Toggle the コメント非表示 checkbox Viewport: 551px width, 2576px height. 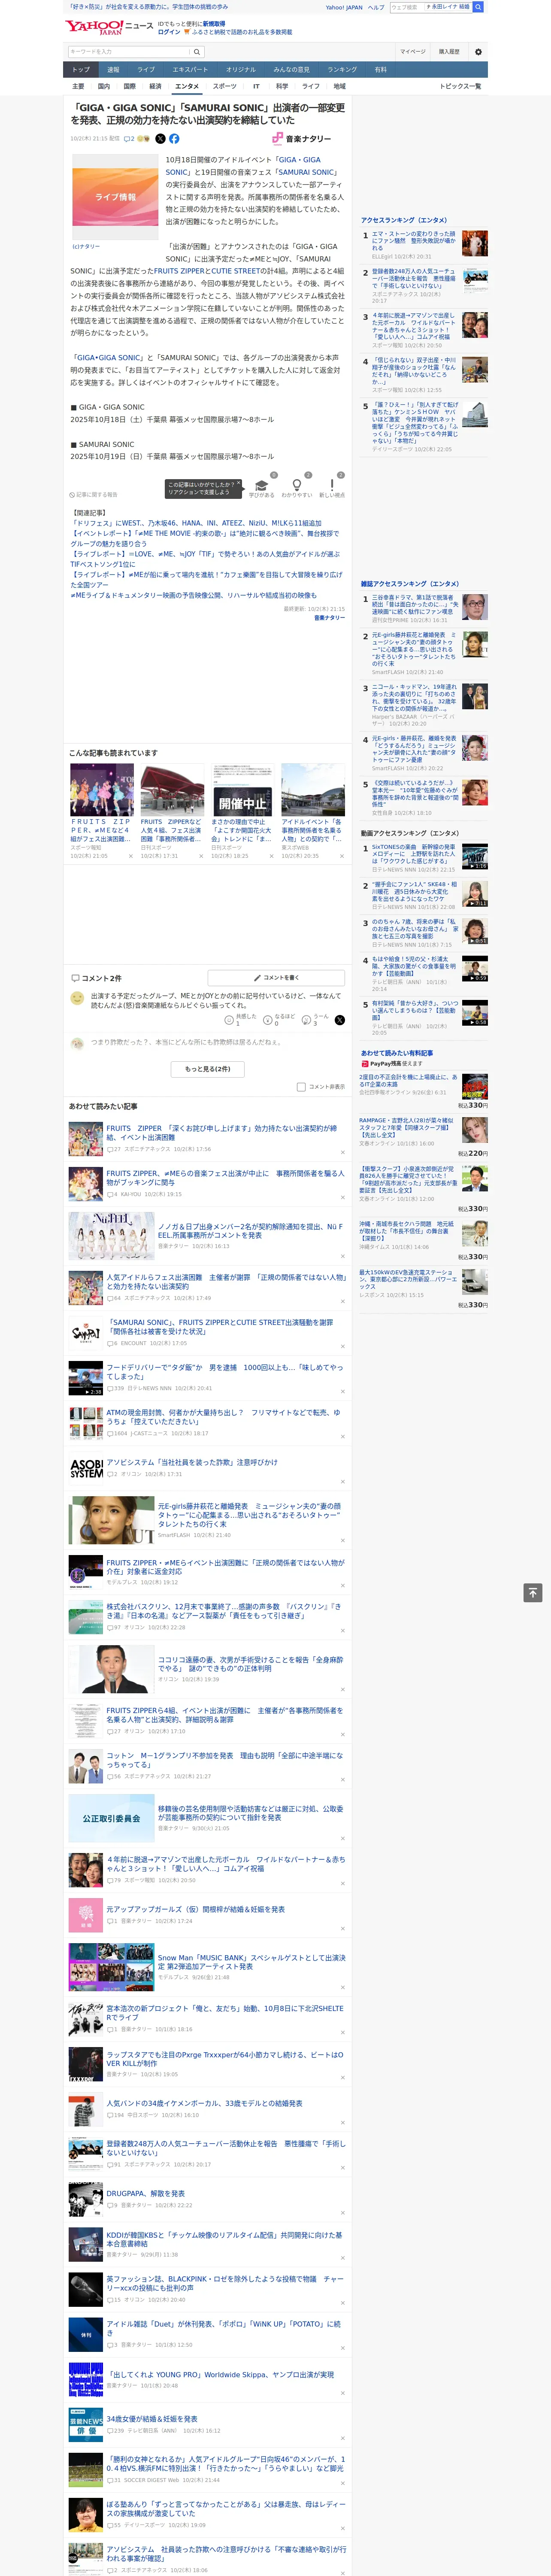301,1087
